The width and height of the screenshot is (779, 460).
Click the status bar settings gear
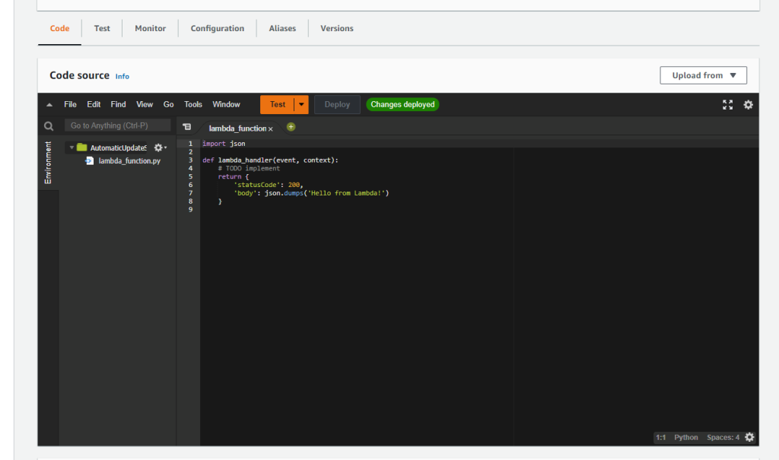(x=749, y=437)
